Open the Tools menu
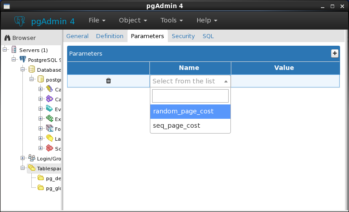This screenshot has height=212, width=349. click(x=172, y=20)
